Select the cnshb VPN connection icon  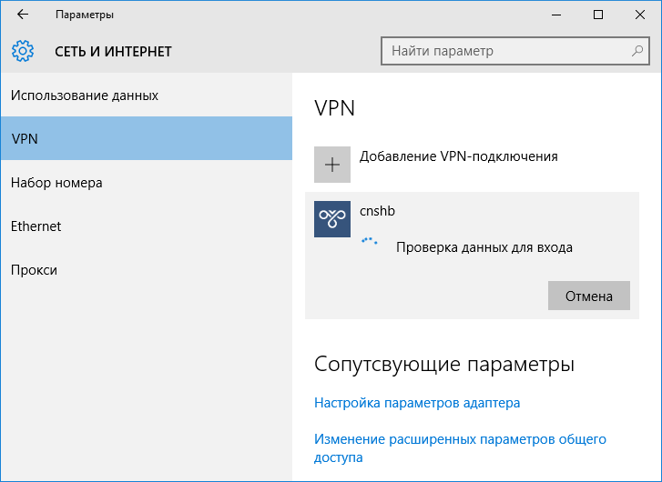click(332, 219)
